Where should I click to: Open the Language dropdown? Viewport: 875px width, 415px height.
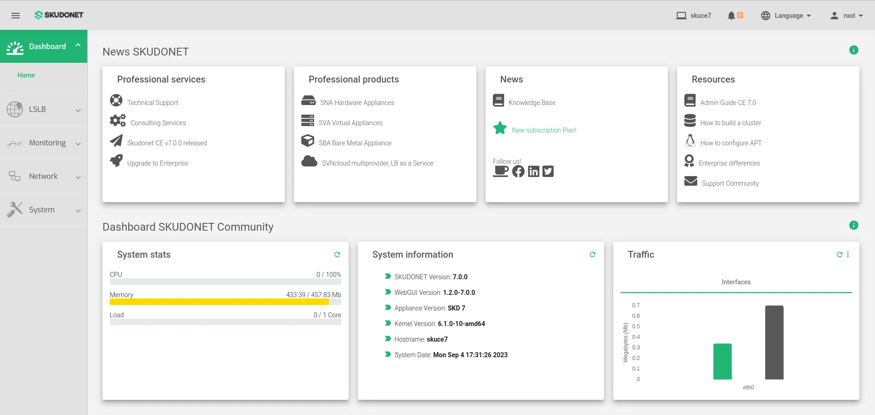[786, 16]
